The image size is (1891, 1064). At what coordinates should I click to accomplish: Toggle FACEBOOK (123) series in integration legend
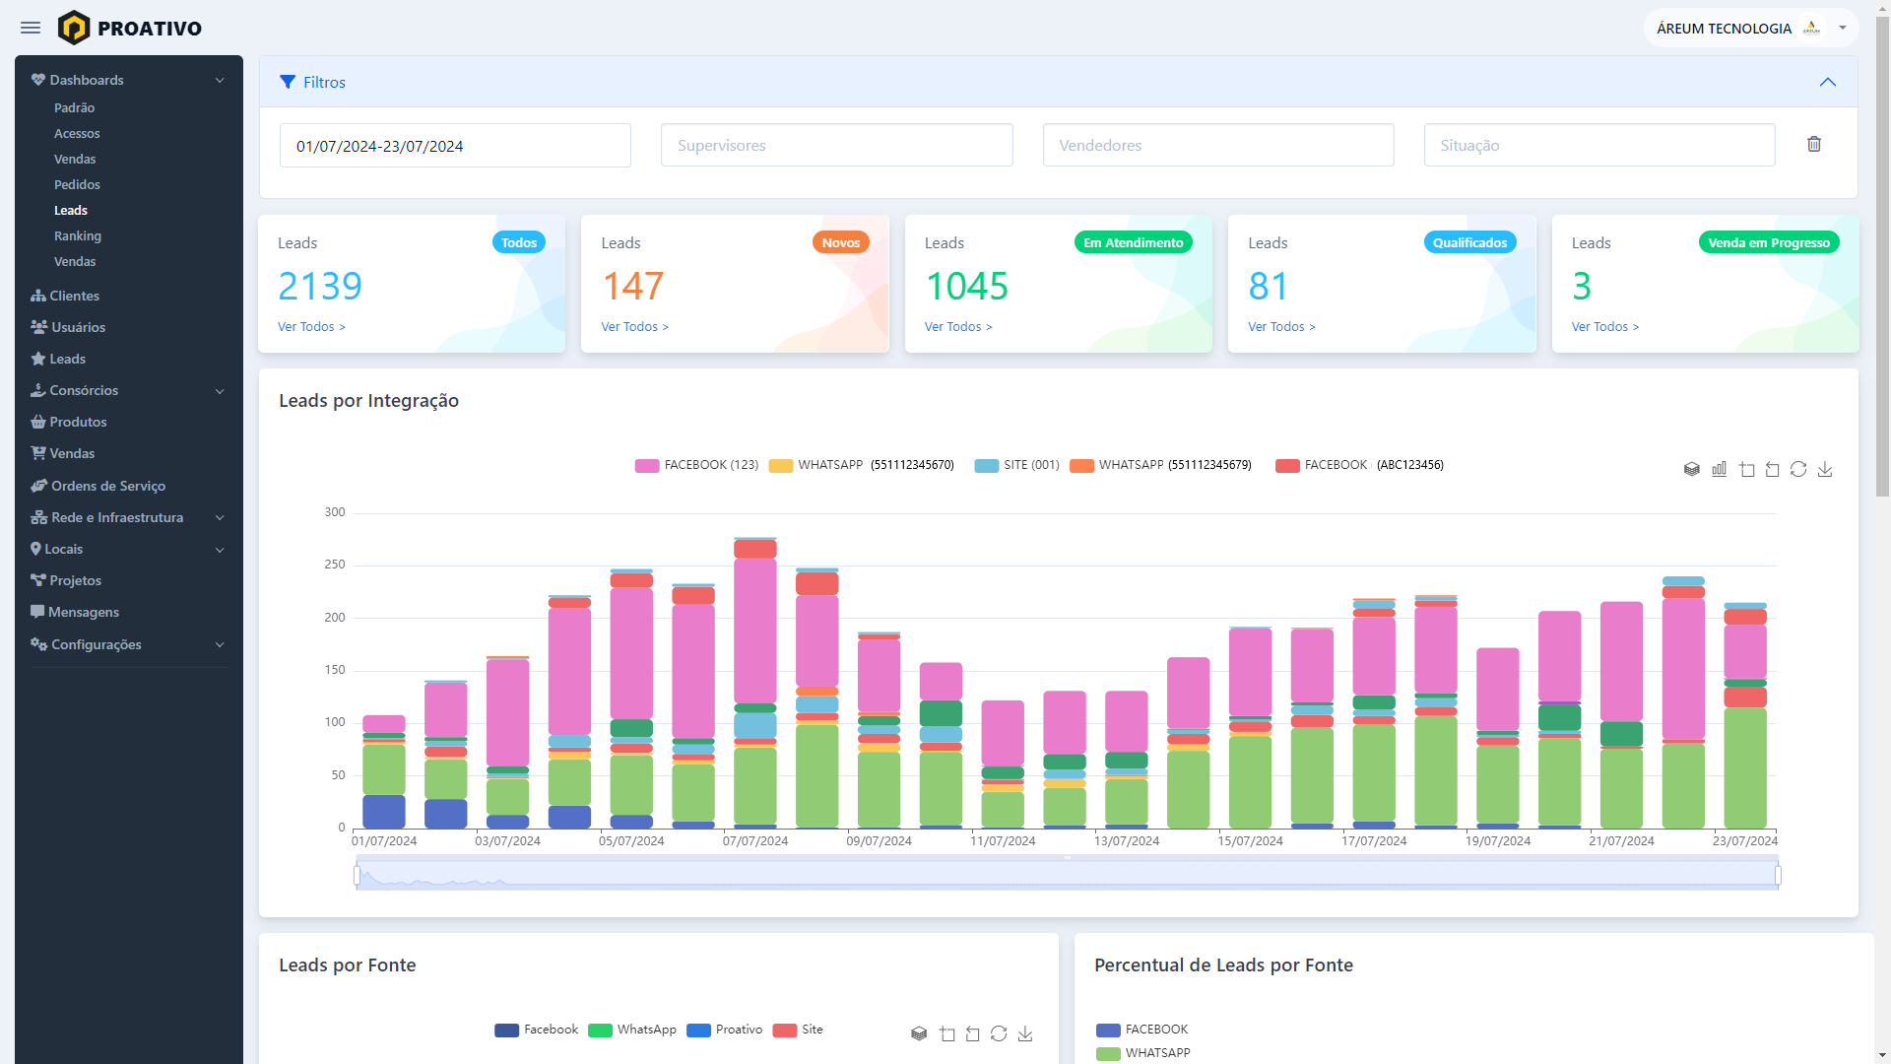click(697, 465)
